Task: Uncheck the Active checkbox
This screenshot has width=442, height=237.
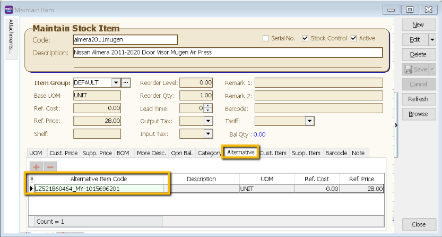Action: click(354, 38)
